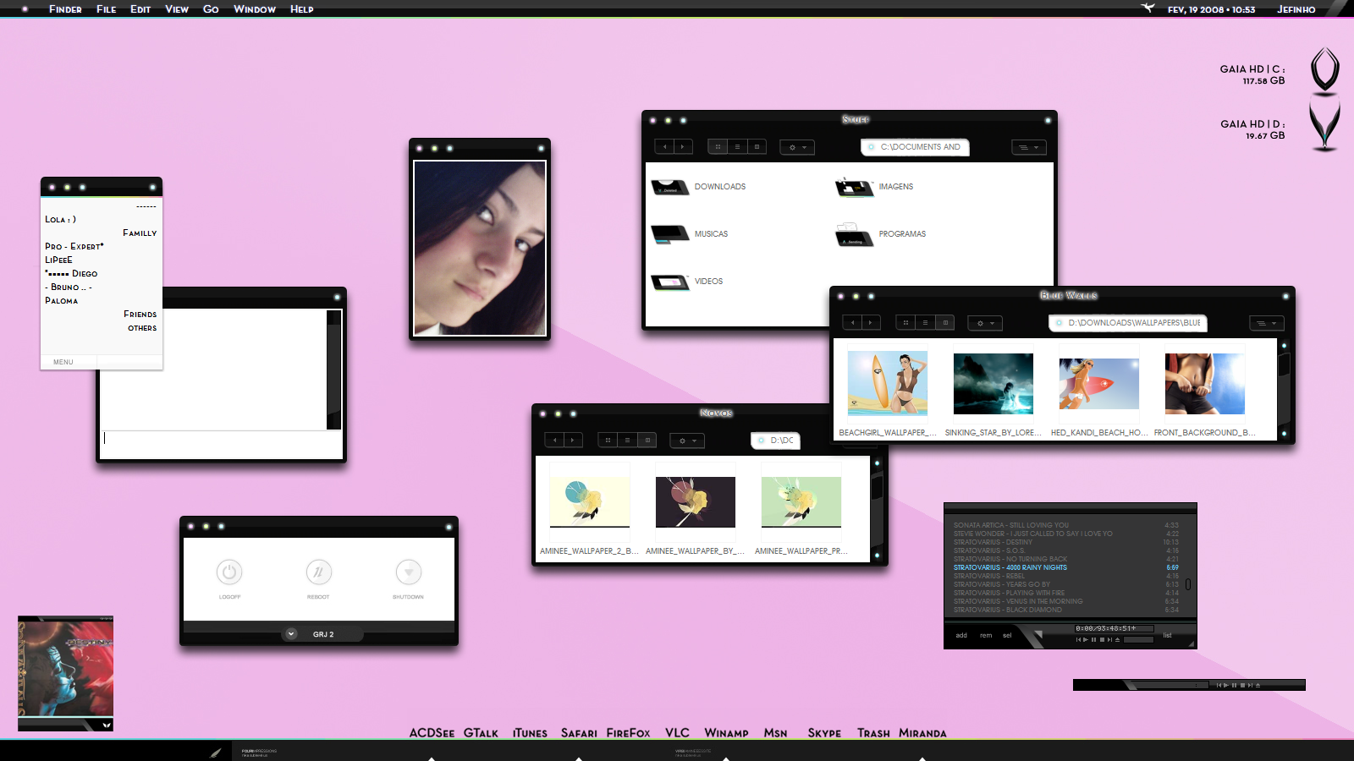Viewport: 1354px width, 761px height.
Task: Open the Videos folder icon
Action: [x=670, y=282]
